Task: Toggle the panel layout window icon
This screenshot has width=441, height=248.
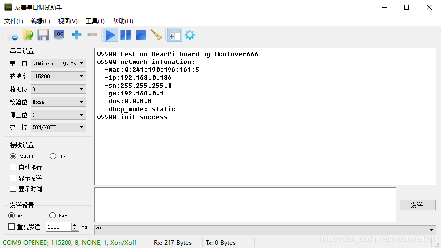Action: (174, 35)
